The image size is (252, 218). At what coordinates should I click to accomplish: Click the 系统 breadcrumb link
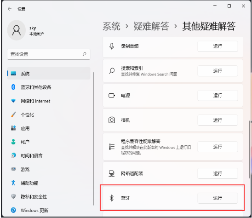pyautogui.click(x=111, y=26)
